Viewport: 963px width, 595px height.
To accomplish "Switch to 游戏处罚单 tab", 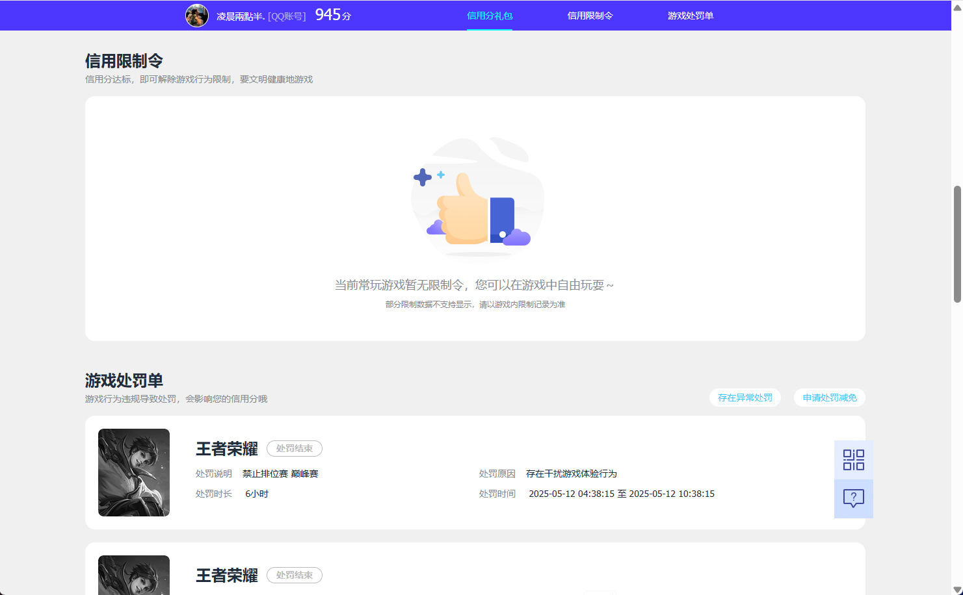I will tap(691, 16).
